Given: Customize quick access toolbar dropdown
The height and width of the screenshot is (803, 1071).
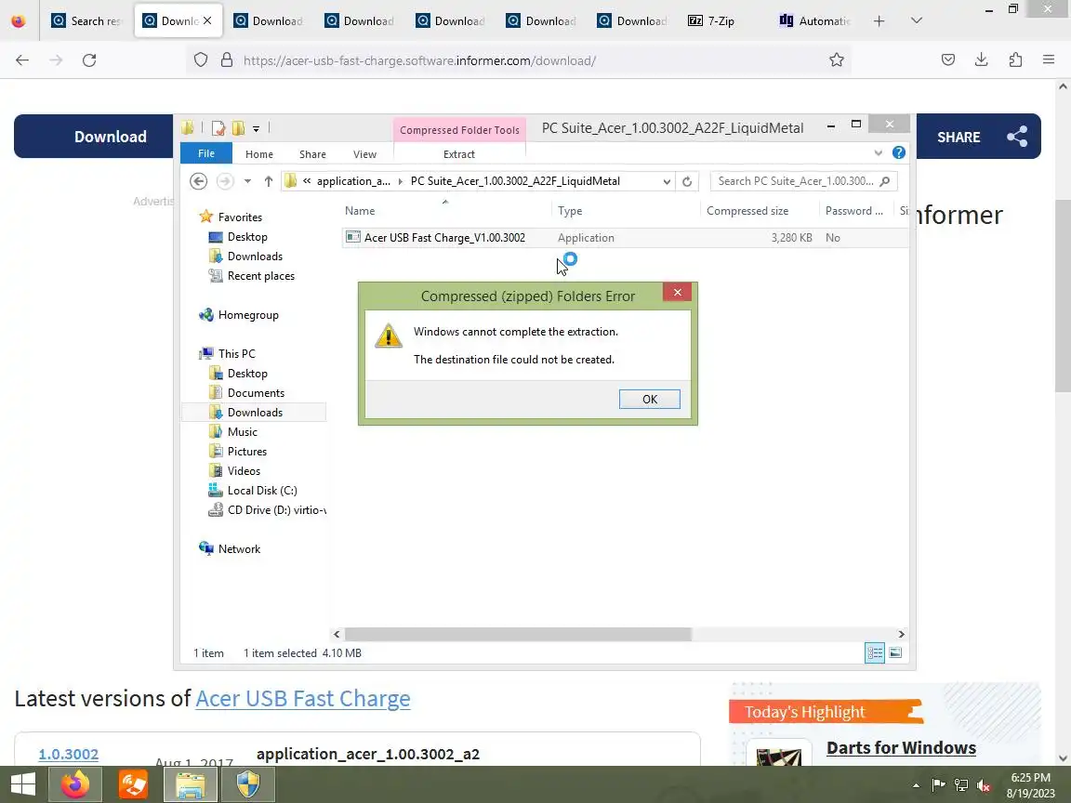Looking at the screenshot, I should 256,128.
